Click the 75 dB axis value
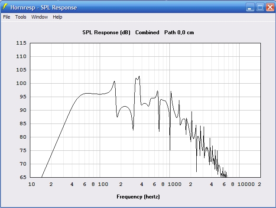276x208 pixels. pos(23,150)
